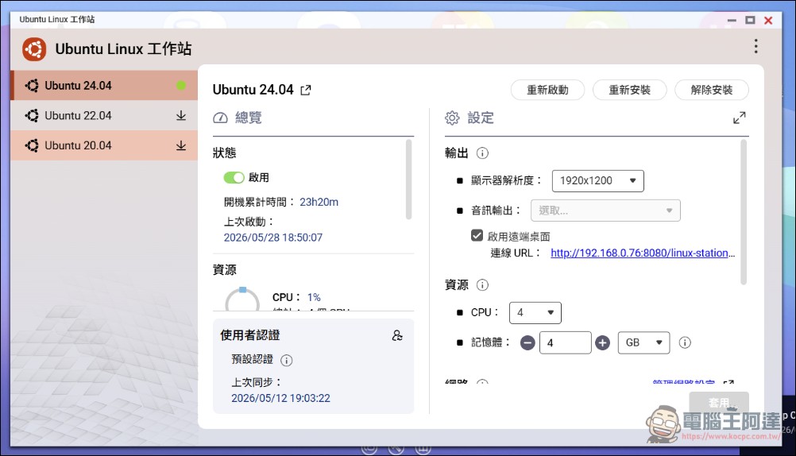Click last boot time 2026/05/28 18:50:07

point(273,238)
